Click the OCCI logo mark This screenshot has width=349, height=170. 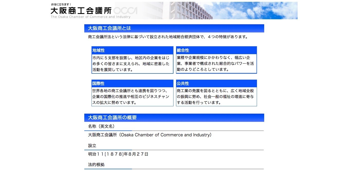pos(126,11)
